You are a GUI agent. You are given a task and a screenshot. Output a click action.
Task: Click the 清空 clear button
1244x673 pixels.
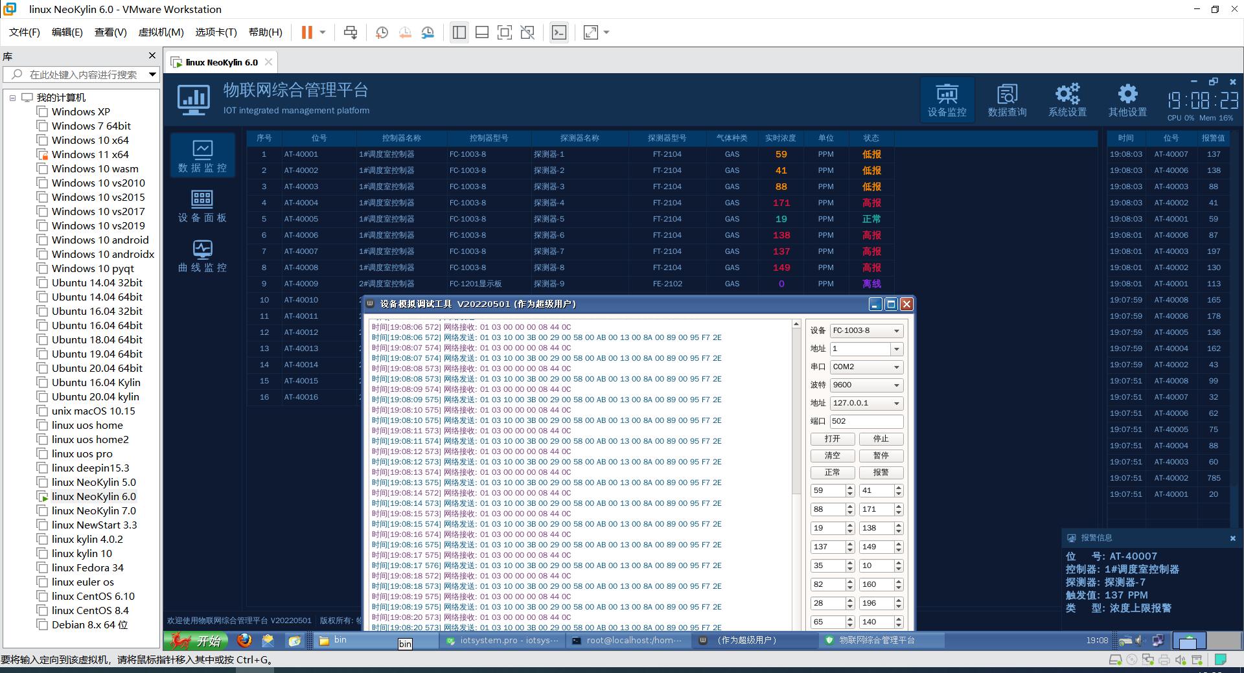(832, 455)
